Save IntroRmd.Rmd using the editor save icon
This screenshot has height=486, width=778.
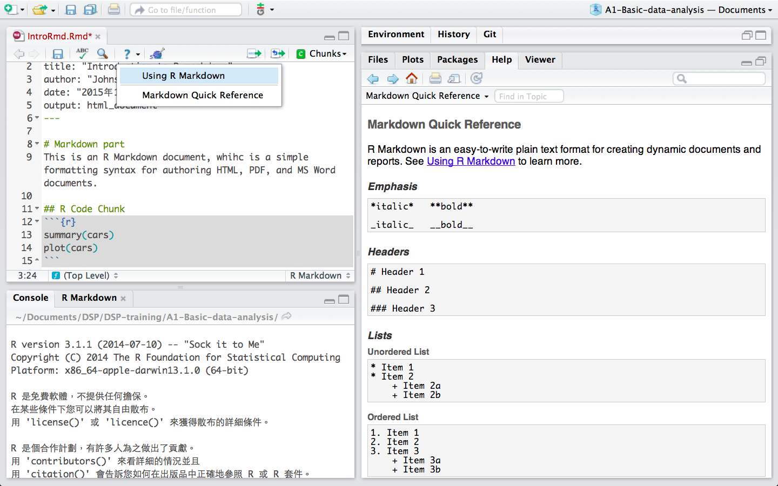tap(58, 53)
